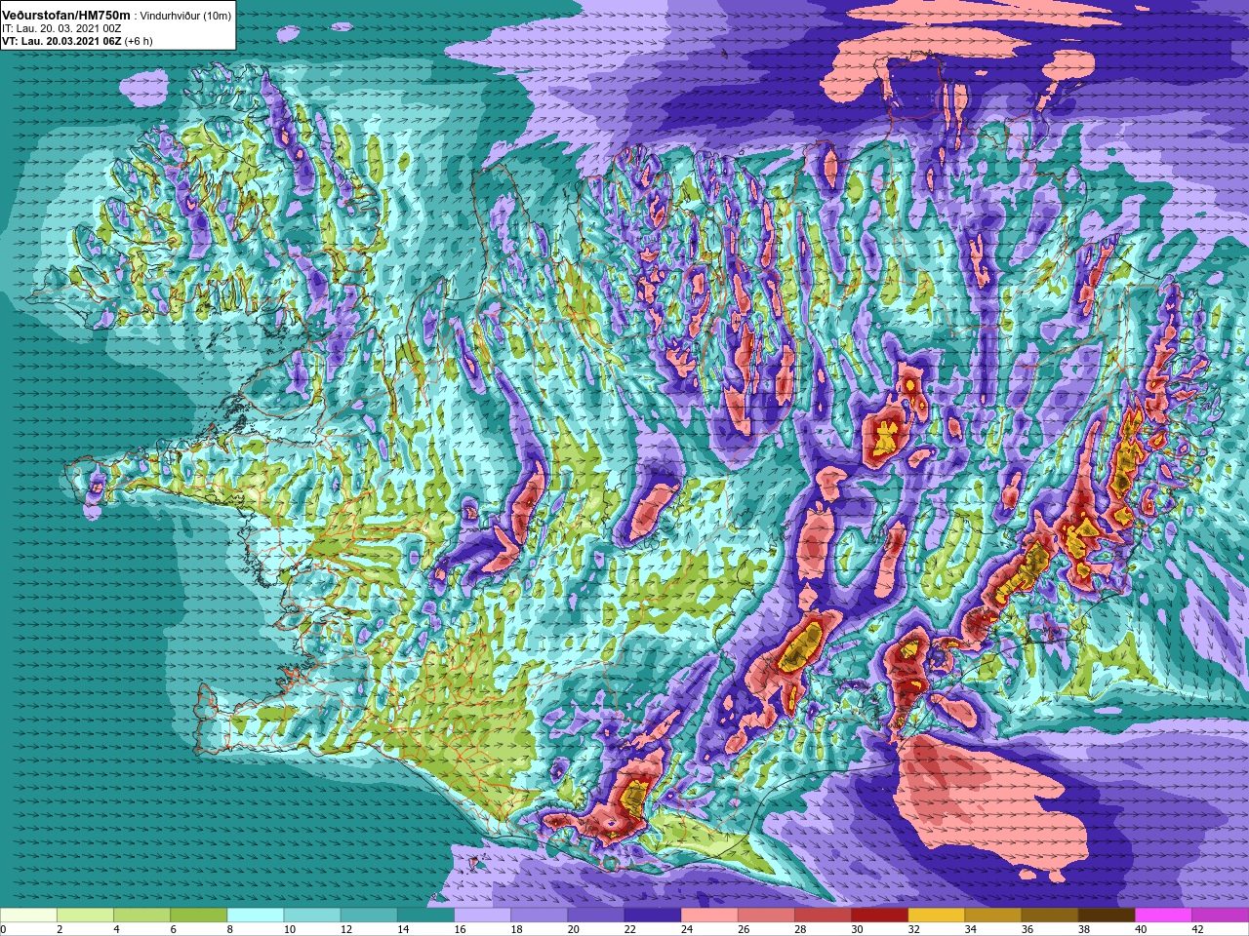Click the 18–20 lavender legend swatch
The width and height of the screenshot is (1249, 936).
539,916
